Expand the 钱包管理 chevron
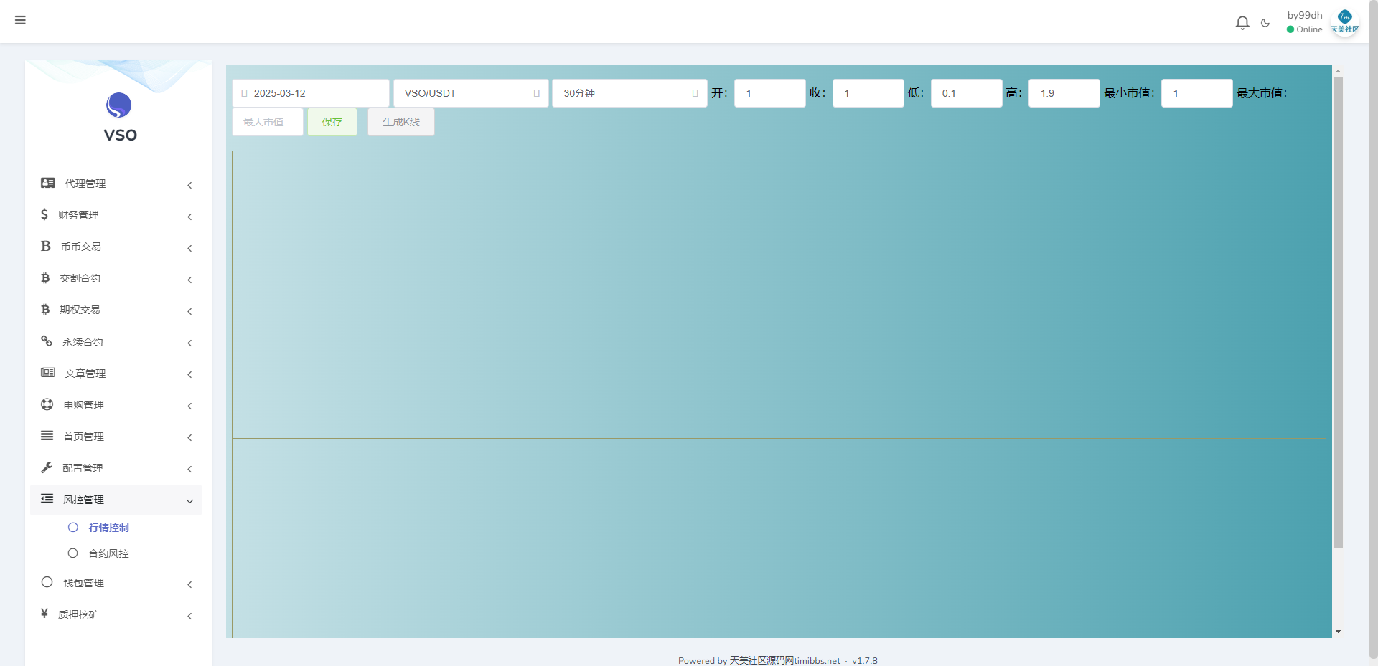The height and width of the screenshot is (666, 1378). click(x=189, y=584)
